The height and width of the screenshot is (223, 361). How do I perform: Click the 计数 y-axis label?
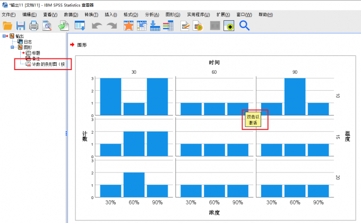[85, 136]
